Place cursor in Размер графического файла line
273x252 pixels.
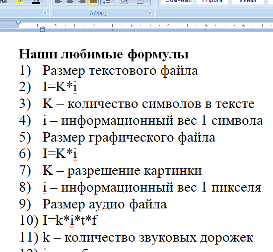tap(129, 137)
